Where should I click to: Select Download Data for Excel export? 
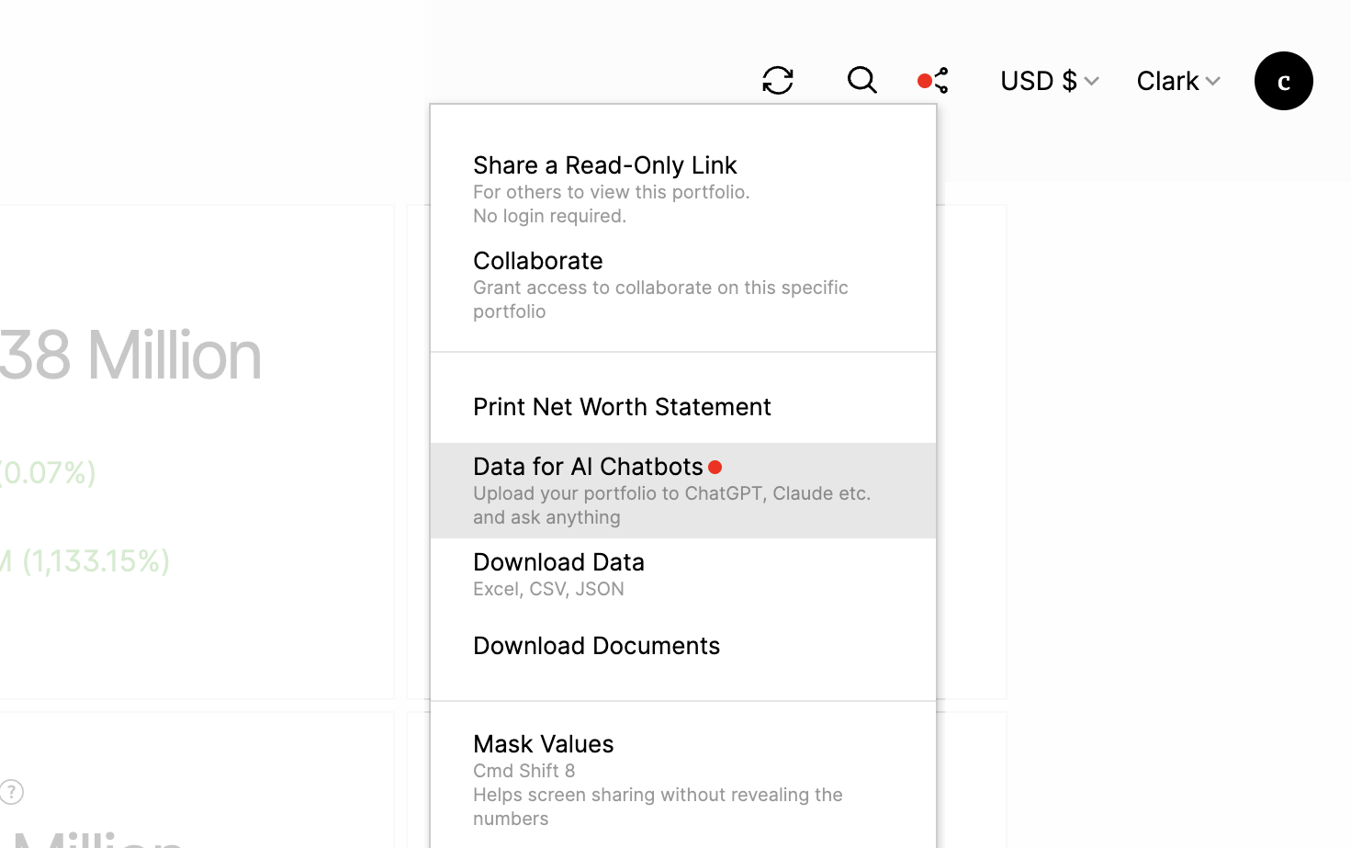pyautogui.click(x=558, y=561)
